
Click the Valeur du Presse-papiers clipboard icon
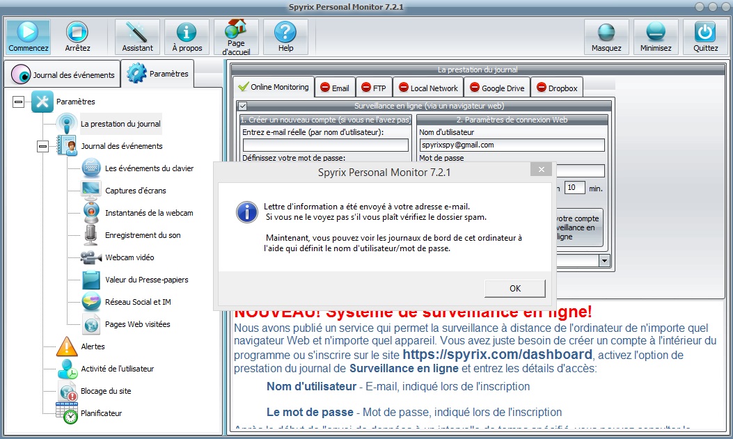[x=91, y=279]
